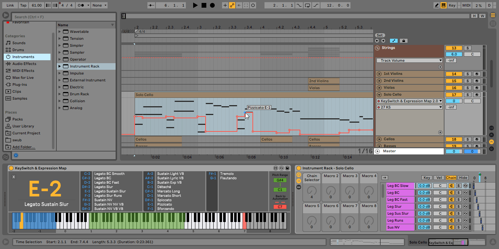The width and height of the screenshot is (499, 249).
Task: Click the browser search field
Action: point(64,17)
